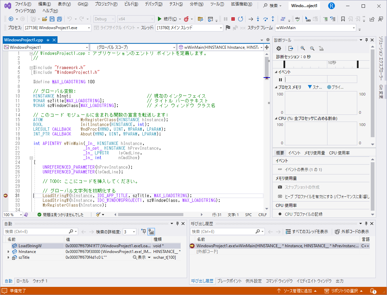This screenshot has height=295, width=387.
Task: Expand the hInstance variable row
Action: [x=8, y=252]
